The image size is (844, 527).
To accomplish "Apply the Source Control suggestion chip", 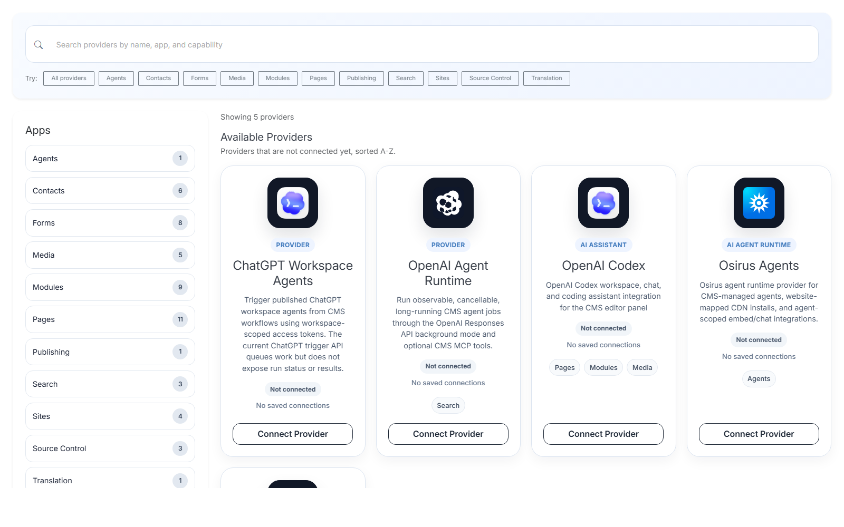I will point(490,79).
